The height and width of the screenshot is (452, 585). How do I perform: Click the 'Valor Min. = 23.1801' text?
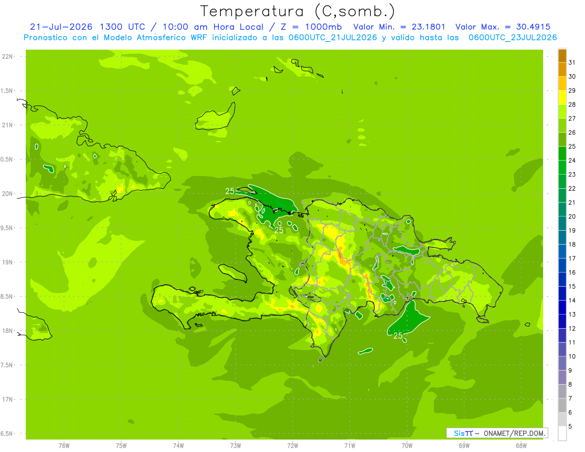(399, 27)
